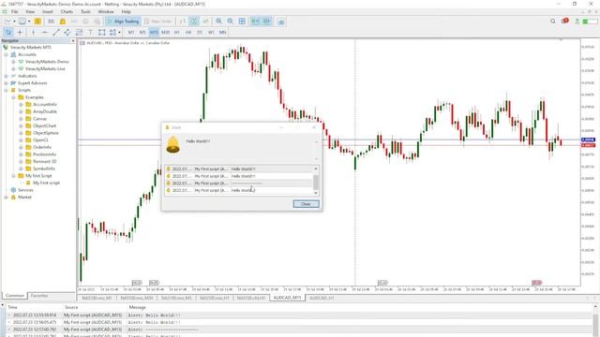Click the tile windows grid icon

pyautogui.click(x=242, y=22)
